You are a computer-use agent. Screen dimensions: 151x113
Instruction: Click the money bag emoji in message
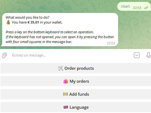8,22
